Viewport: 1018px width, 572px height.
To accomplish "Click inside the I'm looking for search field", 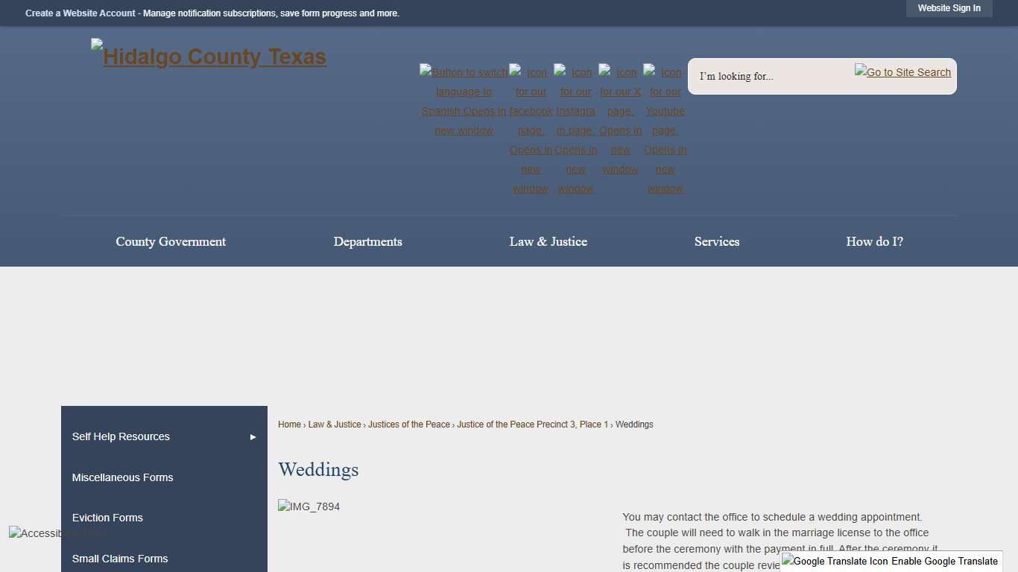I will 760,76.
